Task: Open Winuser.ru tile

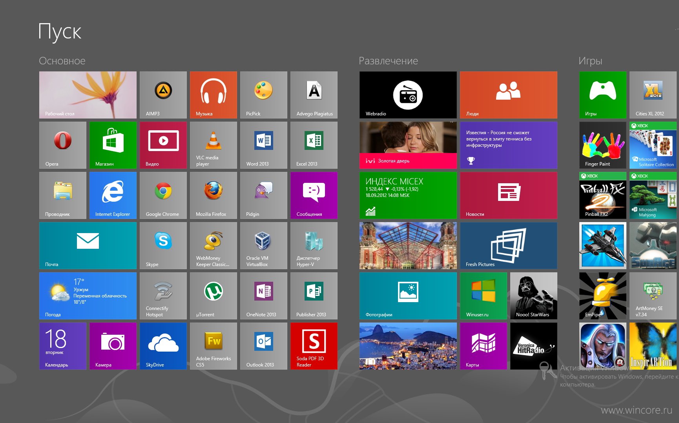Action: (484, 296)
